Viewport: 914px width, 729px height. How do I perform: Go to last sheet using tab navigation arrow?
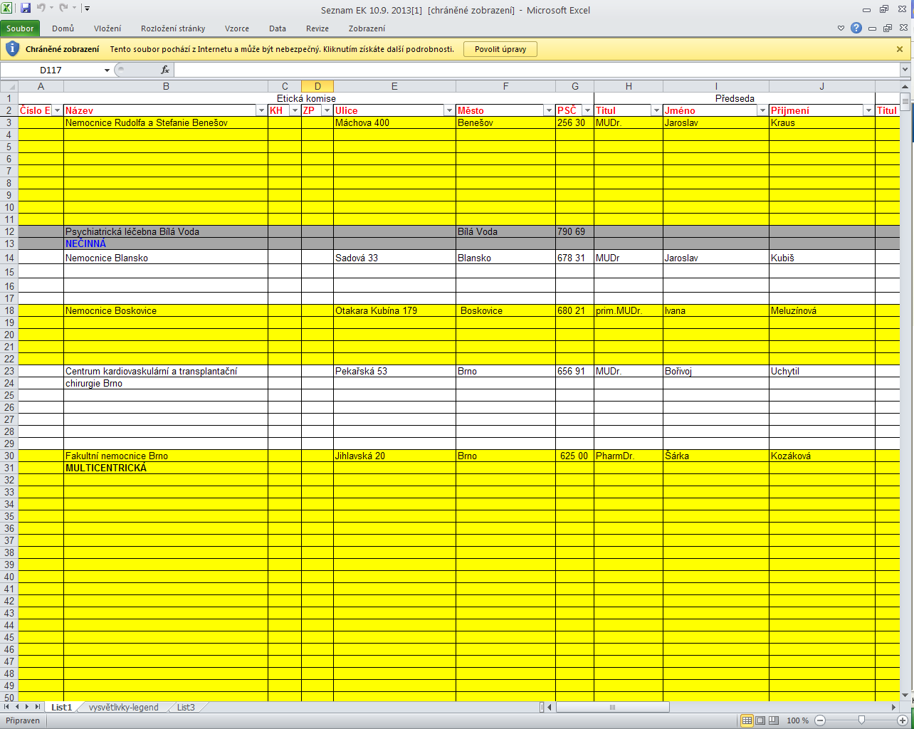click(37, 707)
